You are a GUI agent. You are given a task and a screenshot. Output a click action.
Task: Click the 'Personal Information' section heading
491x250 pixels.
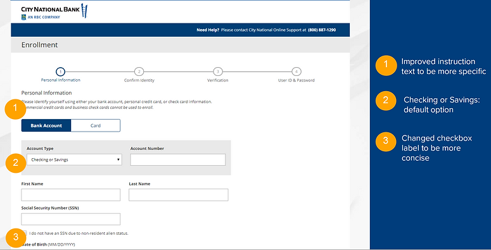coord(46,93)
